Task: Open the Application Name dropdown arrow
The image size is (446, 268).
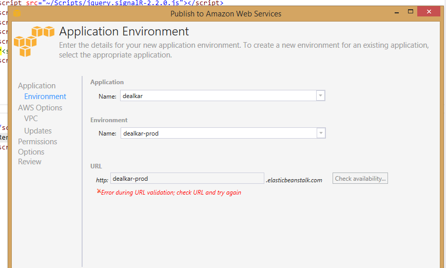Action: (x=321, y=95)
